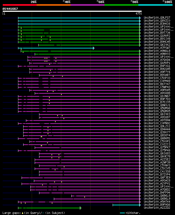Click UniRef100_Q5QMG6 entry
The image size is (175, 215).
(157, 108)
